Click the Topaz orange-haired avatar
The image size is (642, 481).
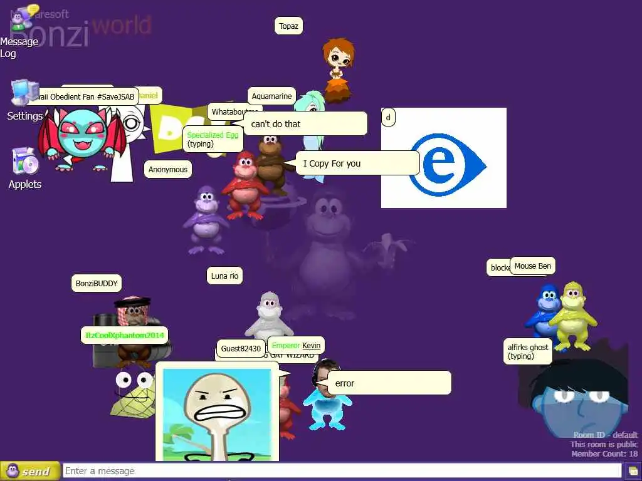coord(338,69)
